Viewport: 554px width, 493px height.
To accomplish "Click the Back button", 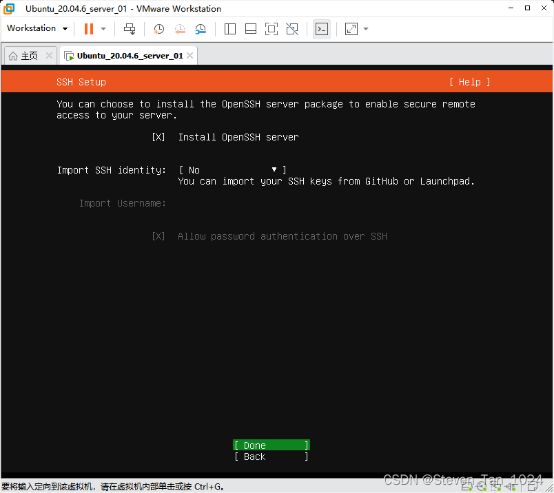I will (x=271, y=457).
